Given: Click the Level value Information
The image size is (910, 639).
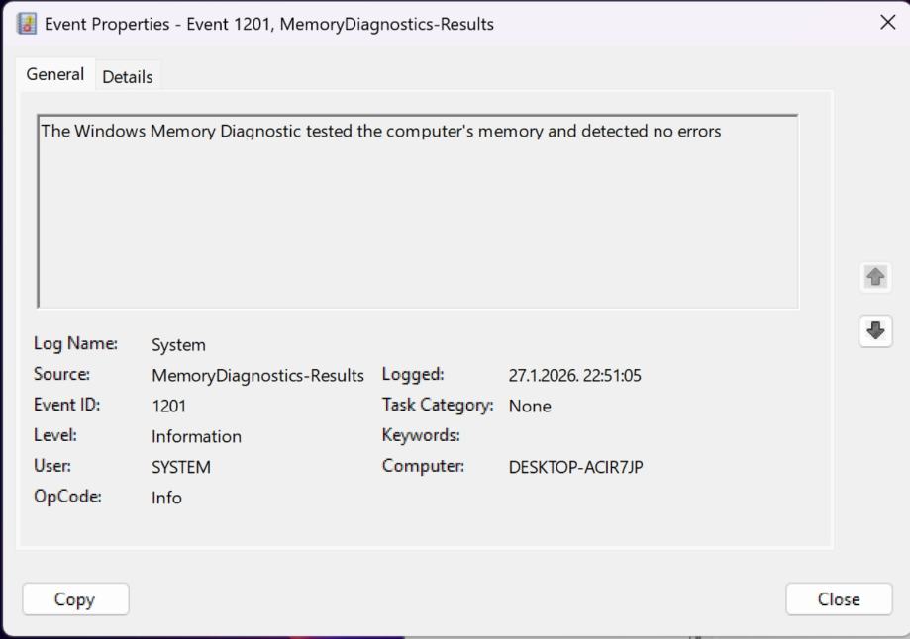Looking at the screenshot, I should (x=196, y=436).
